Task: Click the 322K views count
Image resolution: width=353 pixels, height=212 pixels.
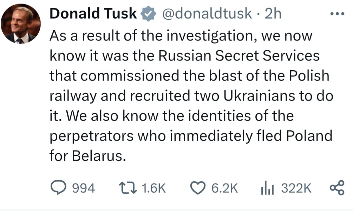Action: pos(296,189)
